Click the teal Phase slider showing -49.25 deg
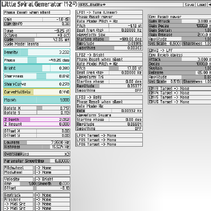211x211 pixels. click(37, 60)
